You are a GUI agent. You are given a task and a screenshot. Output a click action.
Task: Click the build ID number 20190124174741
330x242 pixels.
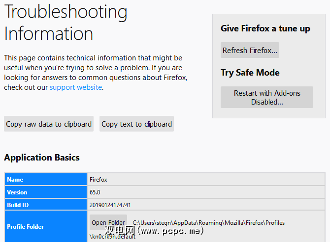tap(110, 205)
